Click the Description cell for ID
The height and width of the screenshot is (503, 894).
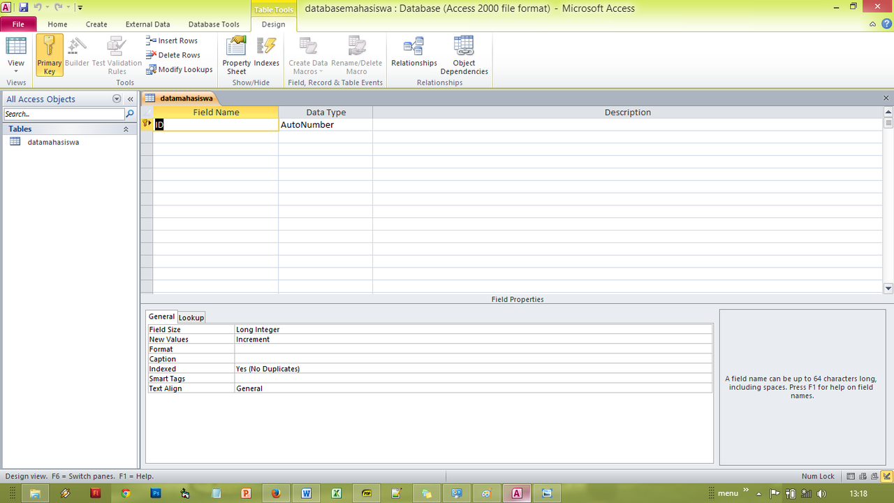627,125
